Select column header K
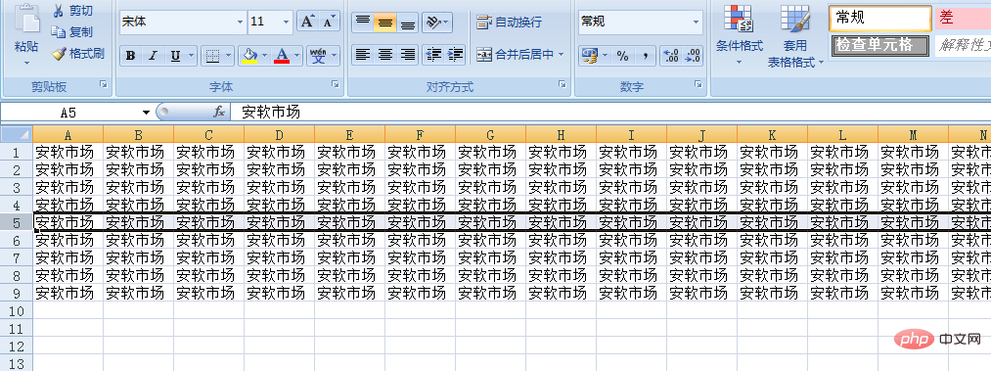991x371 pixels. point(772,134)
